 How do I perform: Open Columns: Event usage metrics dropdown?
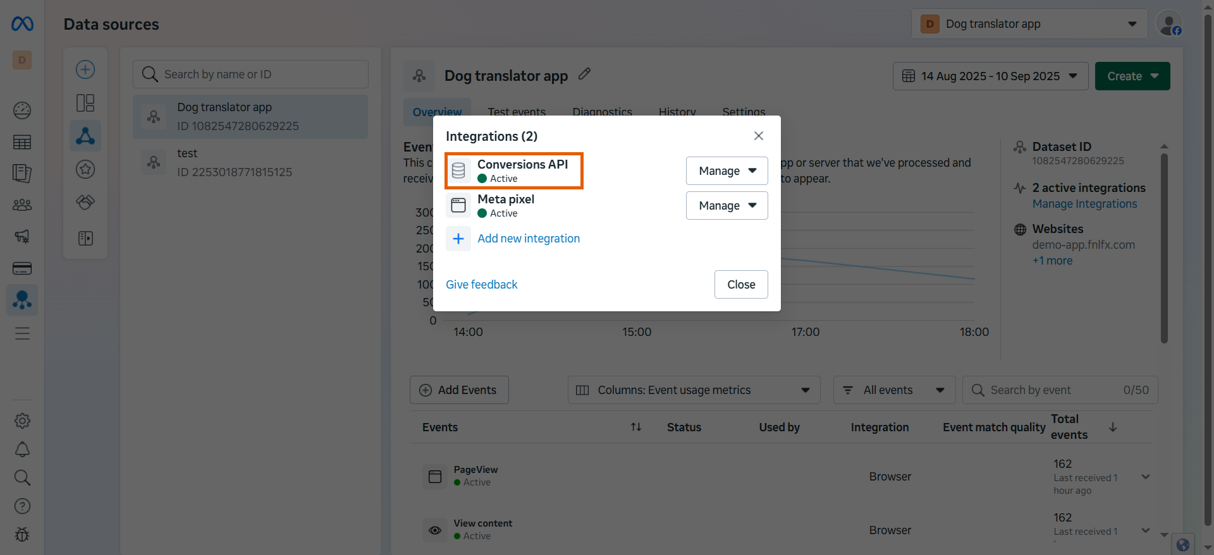pos(694,390)
